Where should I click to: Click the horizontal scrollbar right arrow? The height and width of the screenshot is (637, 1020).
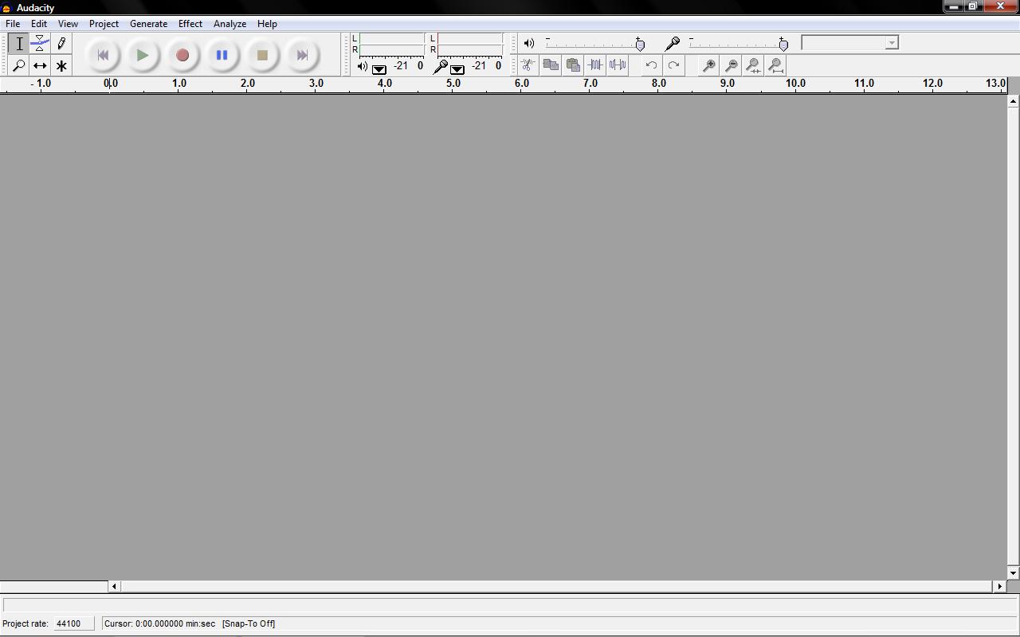point(999,586)
